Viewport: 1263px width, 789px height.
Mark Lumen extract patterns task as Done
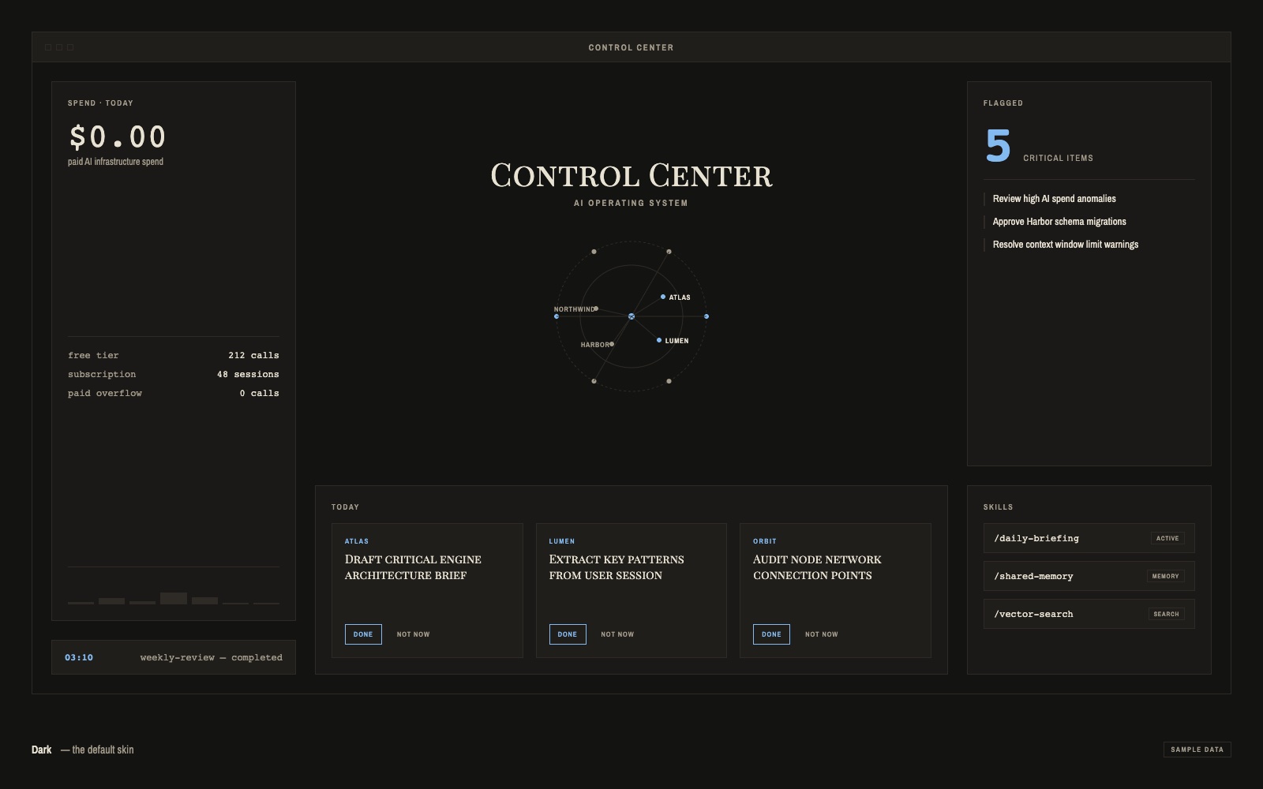click(568, 634)
